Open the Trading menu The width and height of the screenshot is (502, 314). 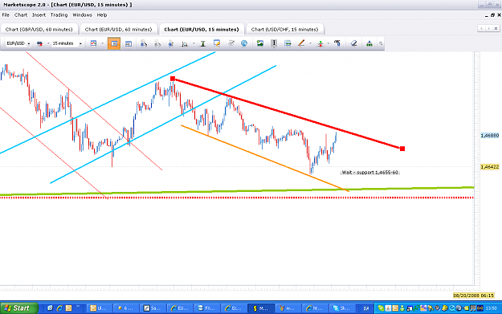59,15
